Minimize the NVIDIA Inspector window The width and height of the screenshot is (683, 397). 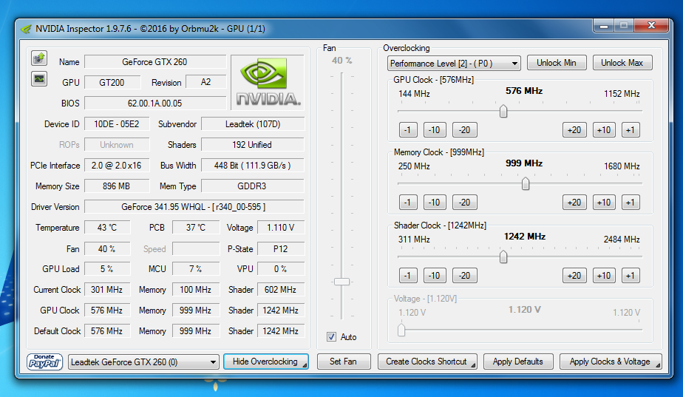[x=604, y=26]
